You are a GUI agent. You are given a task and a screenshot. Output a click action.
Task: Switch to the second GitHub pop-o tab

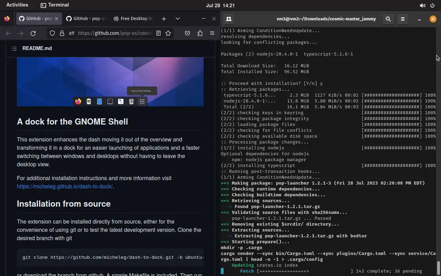click(85, 19)
